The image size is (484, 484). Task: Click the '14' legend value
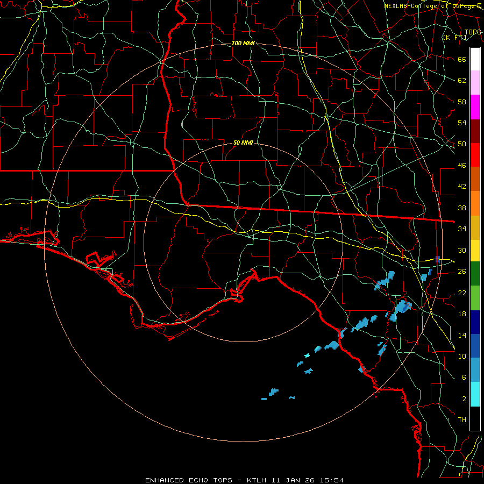pyautogui.click(x=462, y=335)
